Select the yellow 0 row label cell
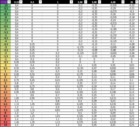Image resolution: width=139 pixels, height=127 pixels. coord(6,65)
